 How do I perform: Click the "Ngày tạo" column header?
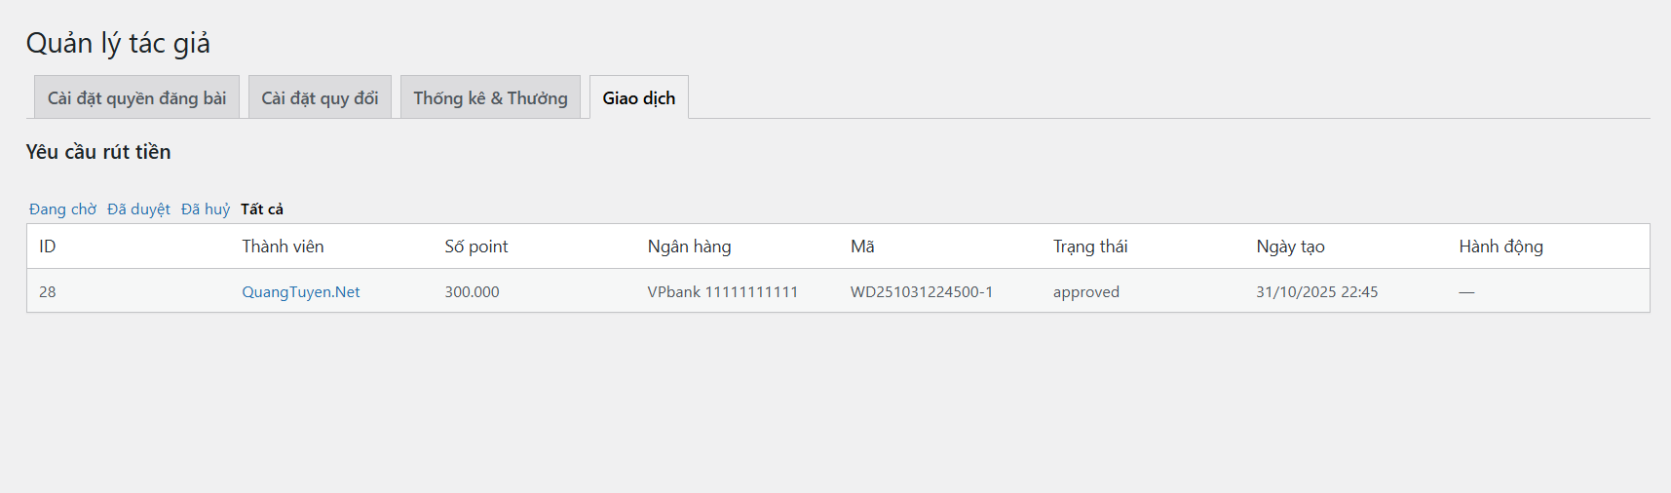(1290, 246)
